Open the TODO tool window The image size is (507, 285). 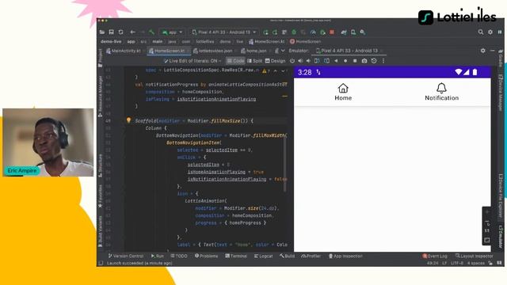pyautogui.click(x=179, y=256)
